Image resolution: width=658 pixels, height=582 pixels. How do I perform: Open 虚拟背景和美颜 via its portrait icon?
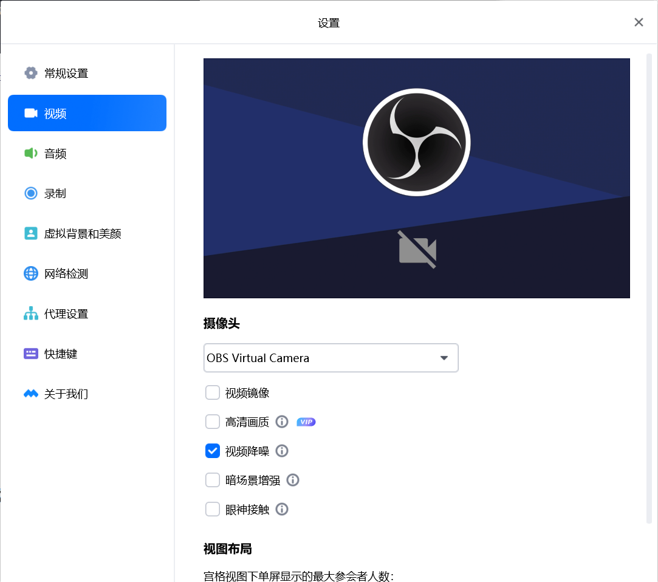(x=30, y=233)
